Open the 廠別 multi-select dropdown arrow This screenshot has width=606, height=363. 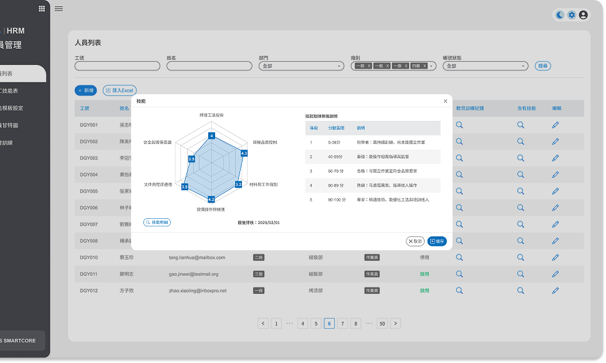[x=432, y=65]
